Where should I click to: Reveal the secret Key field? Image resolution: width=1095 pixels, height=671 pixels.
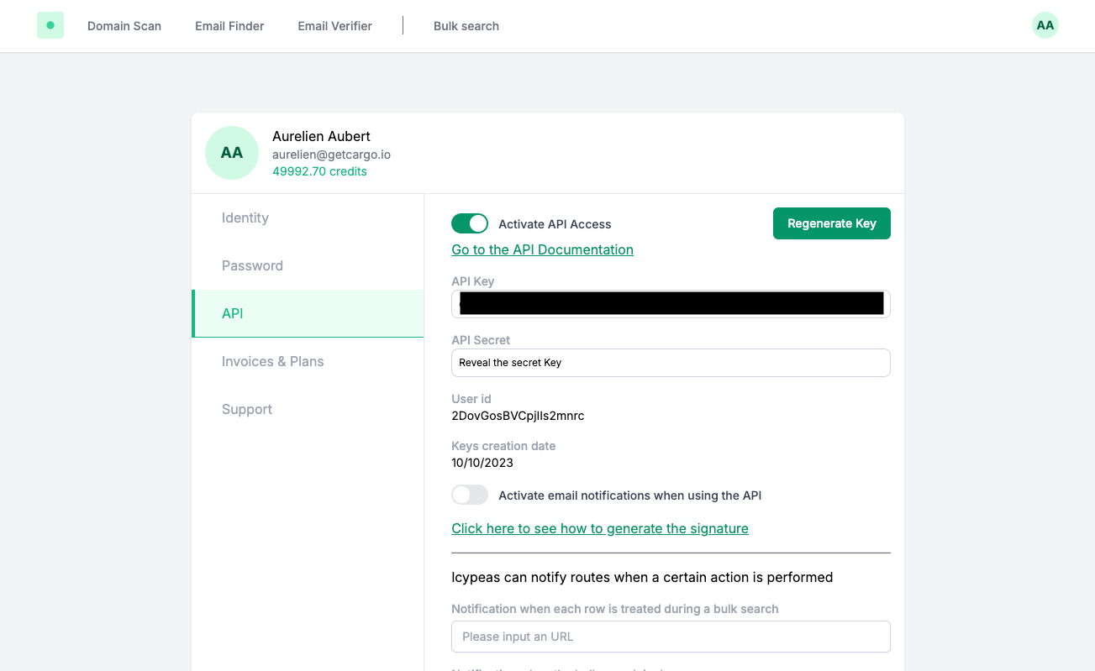[671, 363]
